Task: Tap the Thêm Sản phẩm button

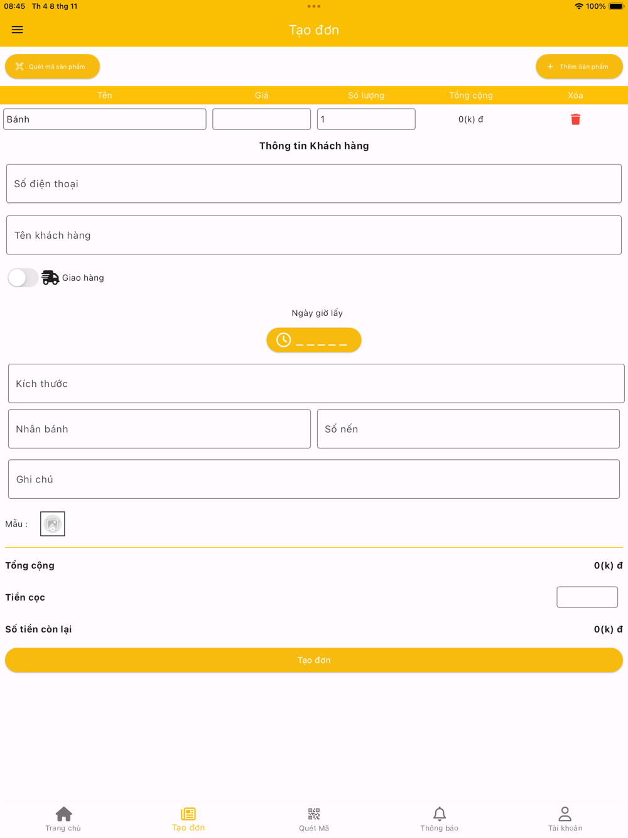Action: click(579, 67)
